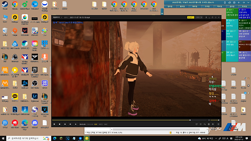Go to next month in calendar widget

click(x=243, y=3)
